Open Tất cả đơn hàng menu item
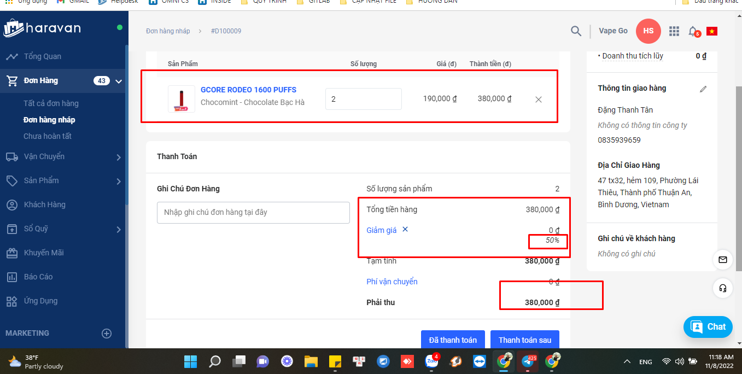 point(51,103)
